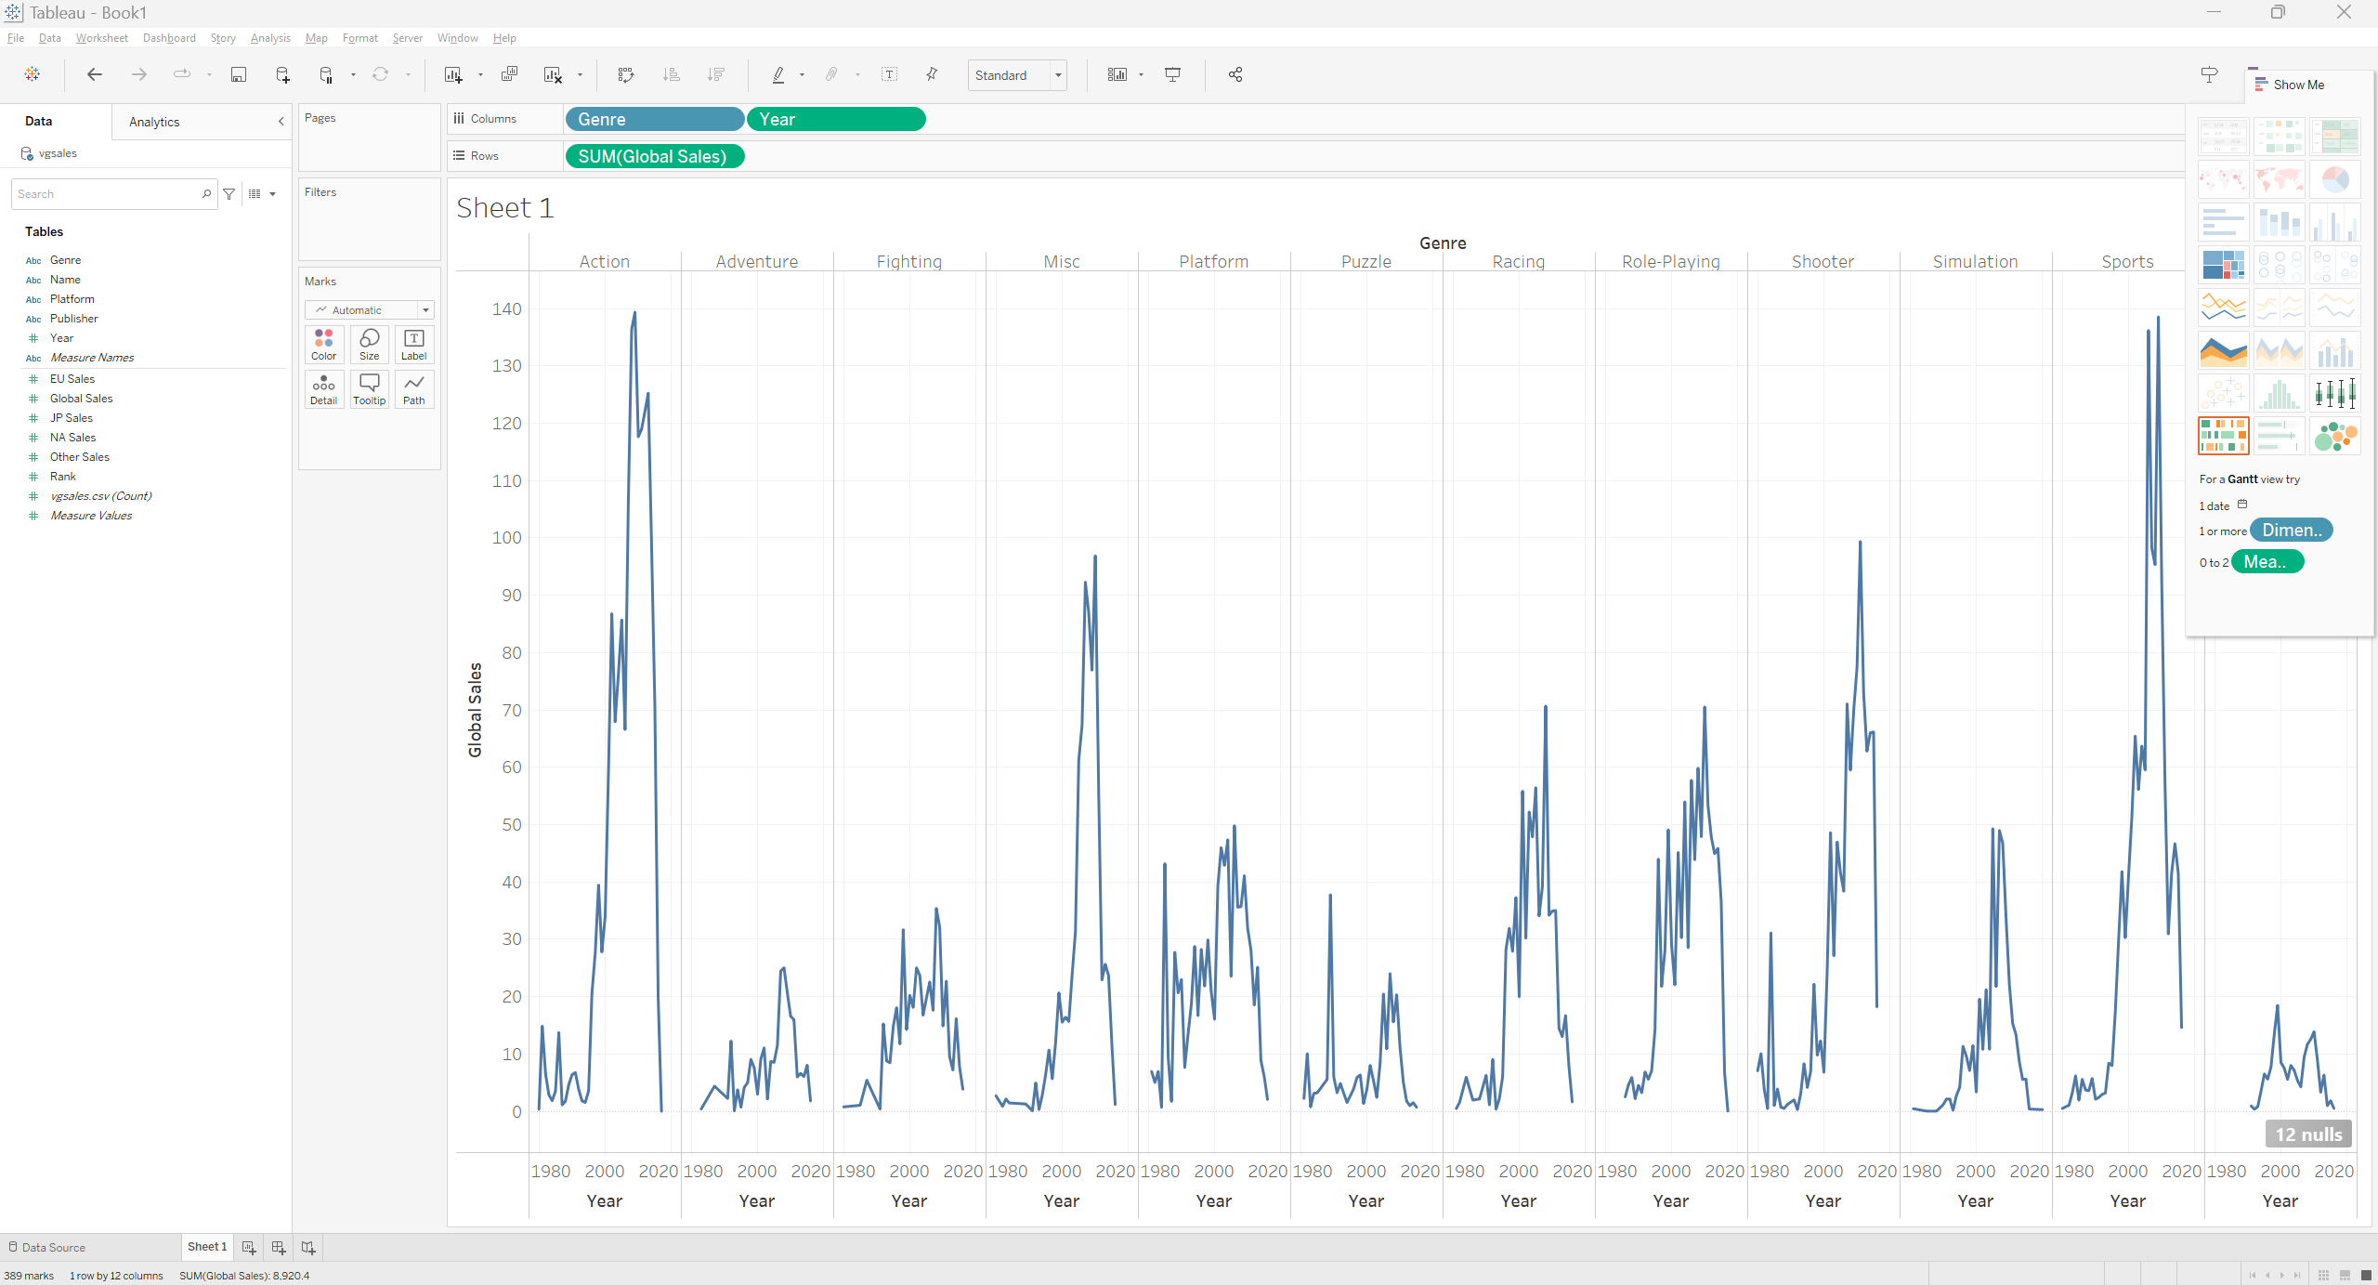Select the Publisher field
This screenshot has width=2378, height=1285.
coord(73,319)
